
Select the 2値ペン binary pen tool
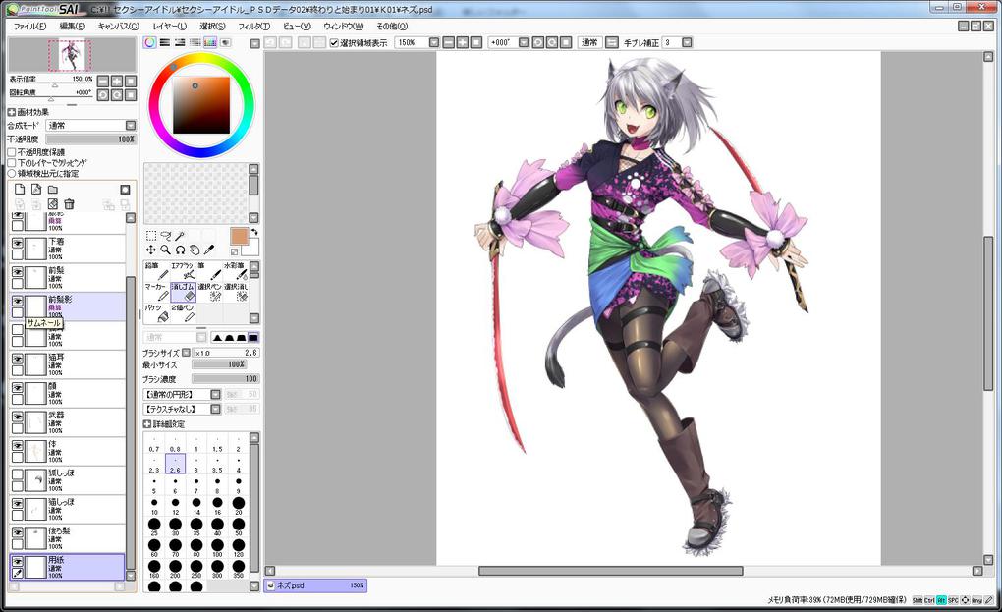pos(182,313)
